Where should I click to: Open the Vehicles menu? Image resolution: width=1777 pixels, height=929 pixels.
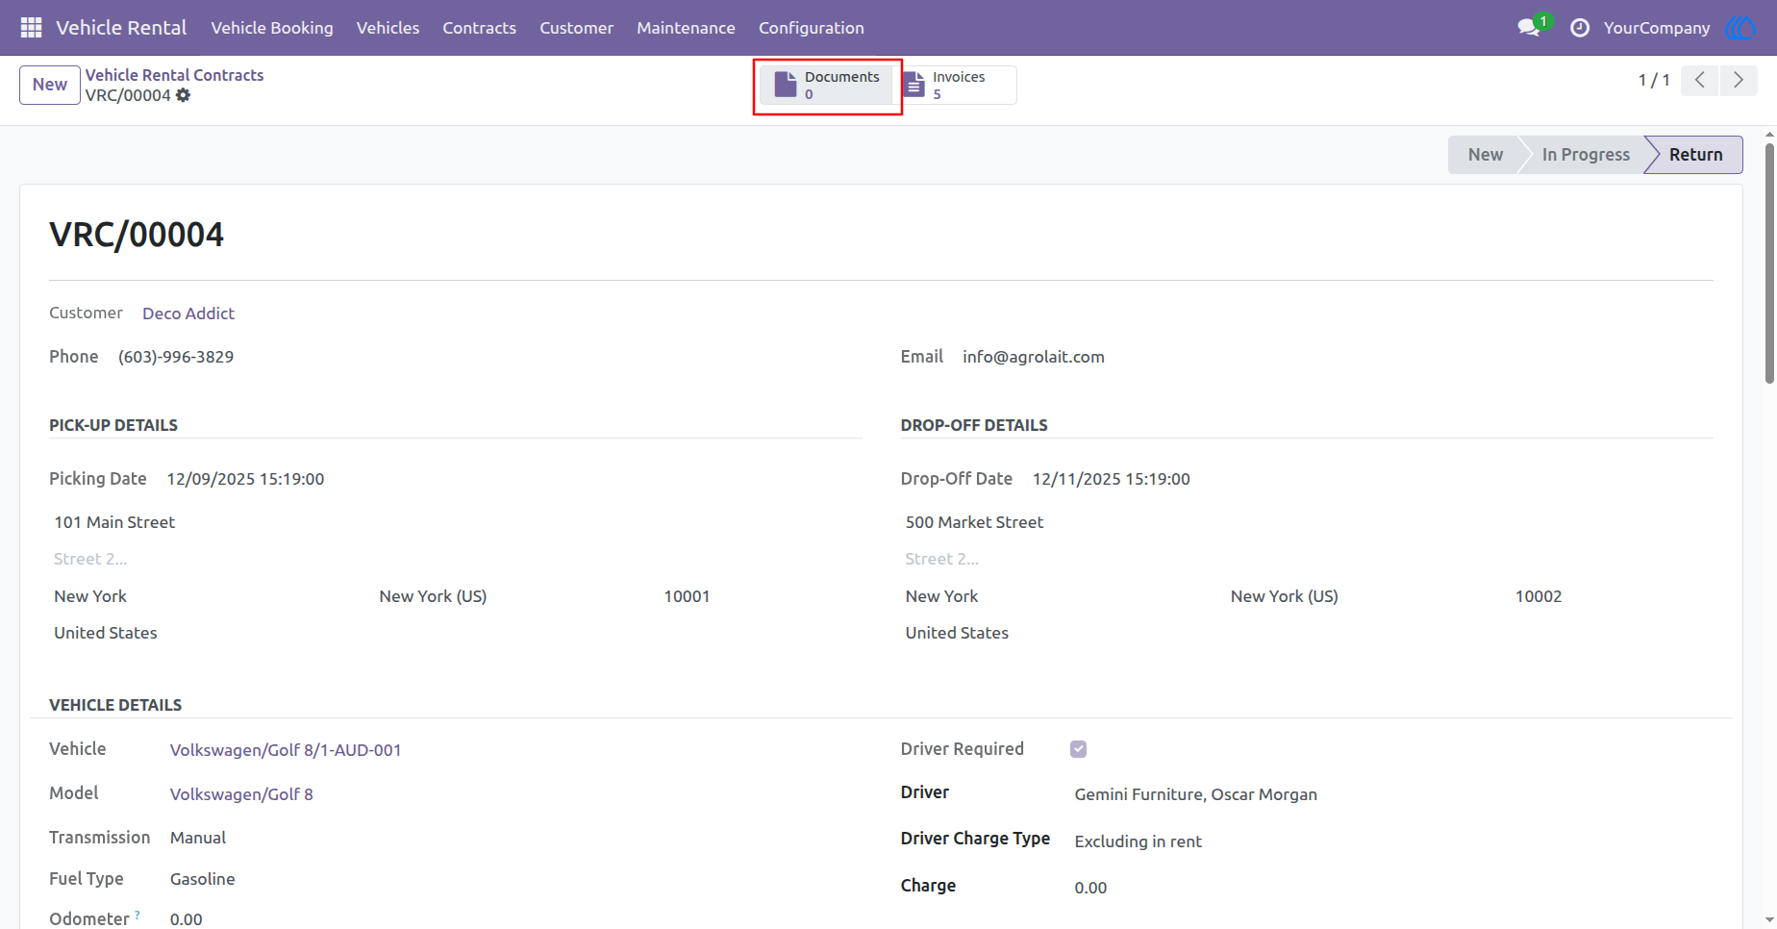click(388, 28)
